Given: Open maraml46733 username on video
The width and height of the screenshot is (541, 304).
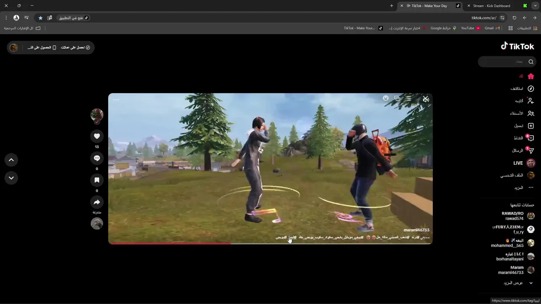Looking at the screenshot, I should coord(416,230).
